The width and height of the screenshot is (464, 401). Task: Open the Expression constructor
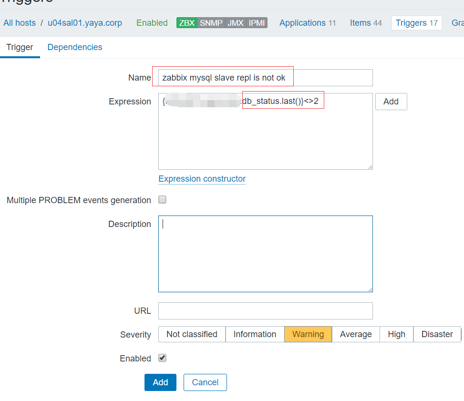point(202,179)
